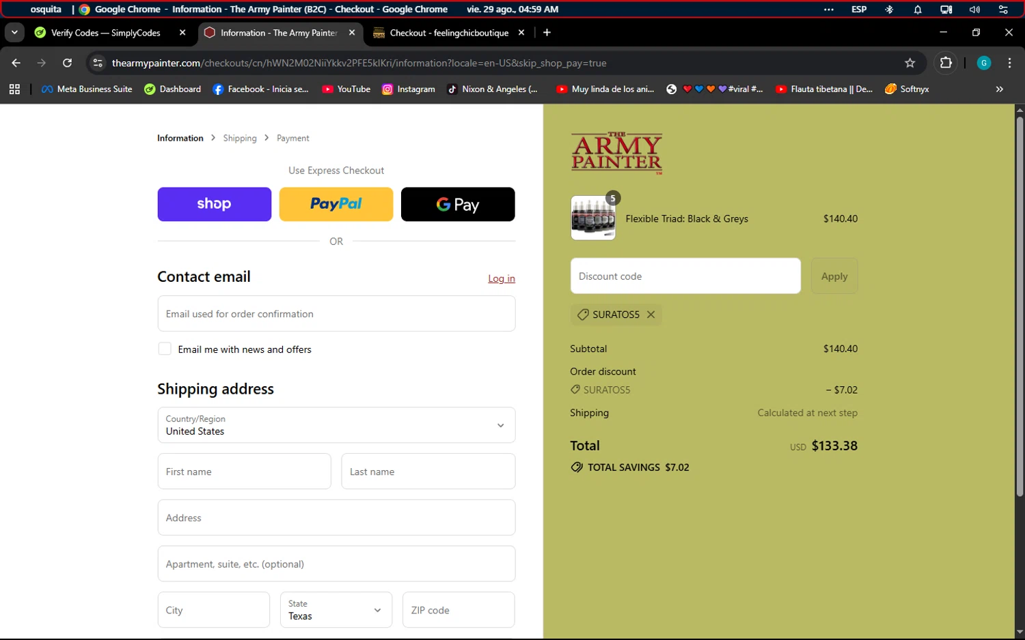
Task: Focus the contact email field
Action: coord(336,314)
